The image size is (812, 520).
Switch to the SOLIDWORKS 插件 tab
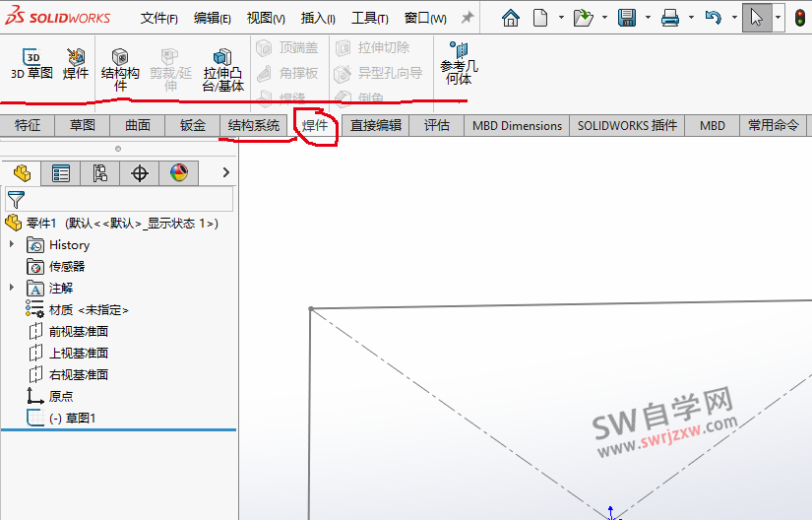tap(627, 125)
